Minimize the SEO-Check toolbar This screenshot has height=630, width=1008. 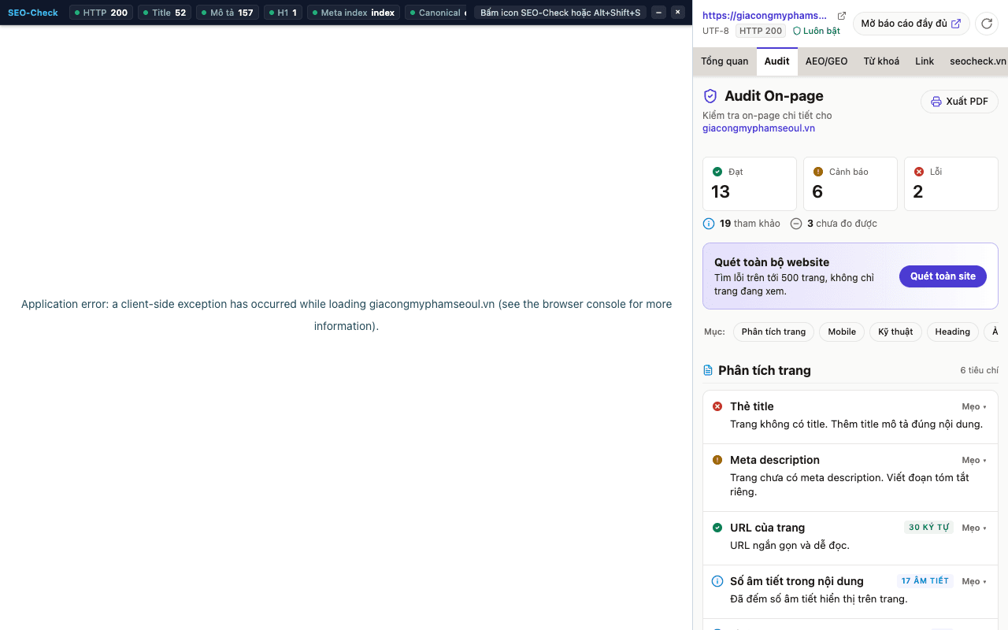658,13
